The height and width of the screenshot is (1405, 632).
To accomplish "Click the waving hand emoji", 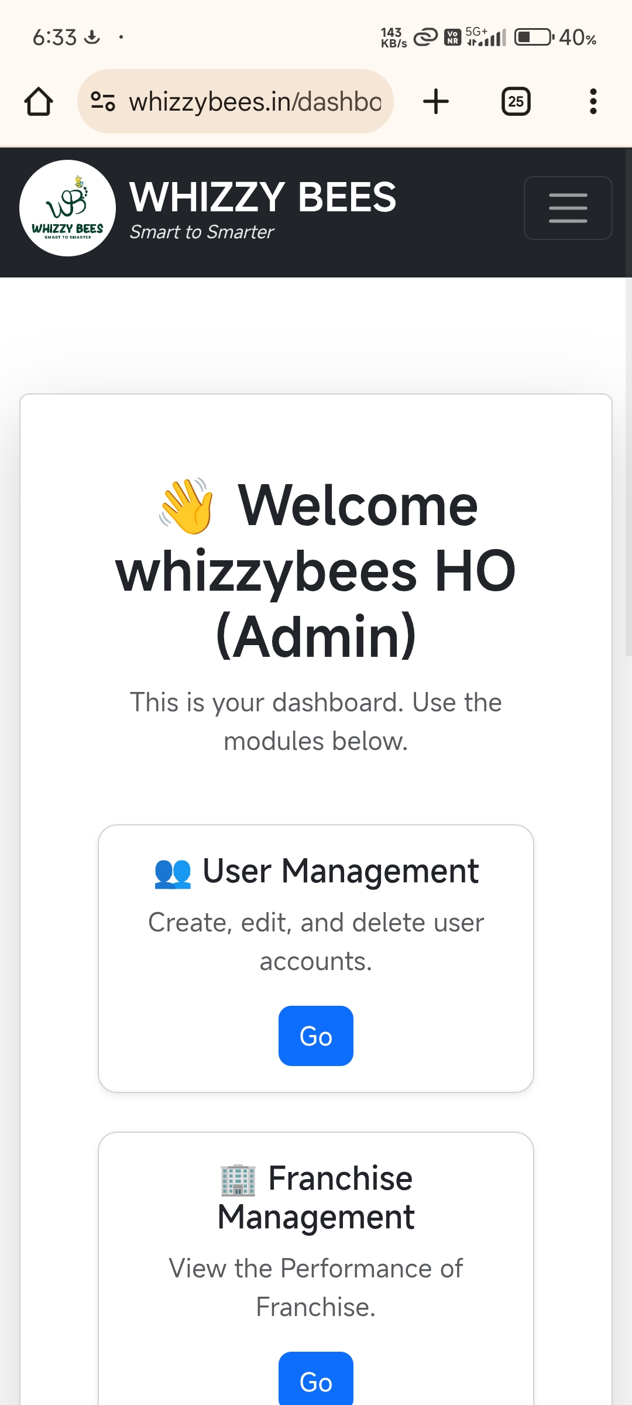I will click(x=187, y=506).
